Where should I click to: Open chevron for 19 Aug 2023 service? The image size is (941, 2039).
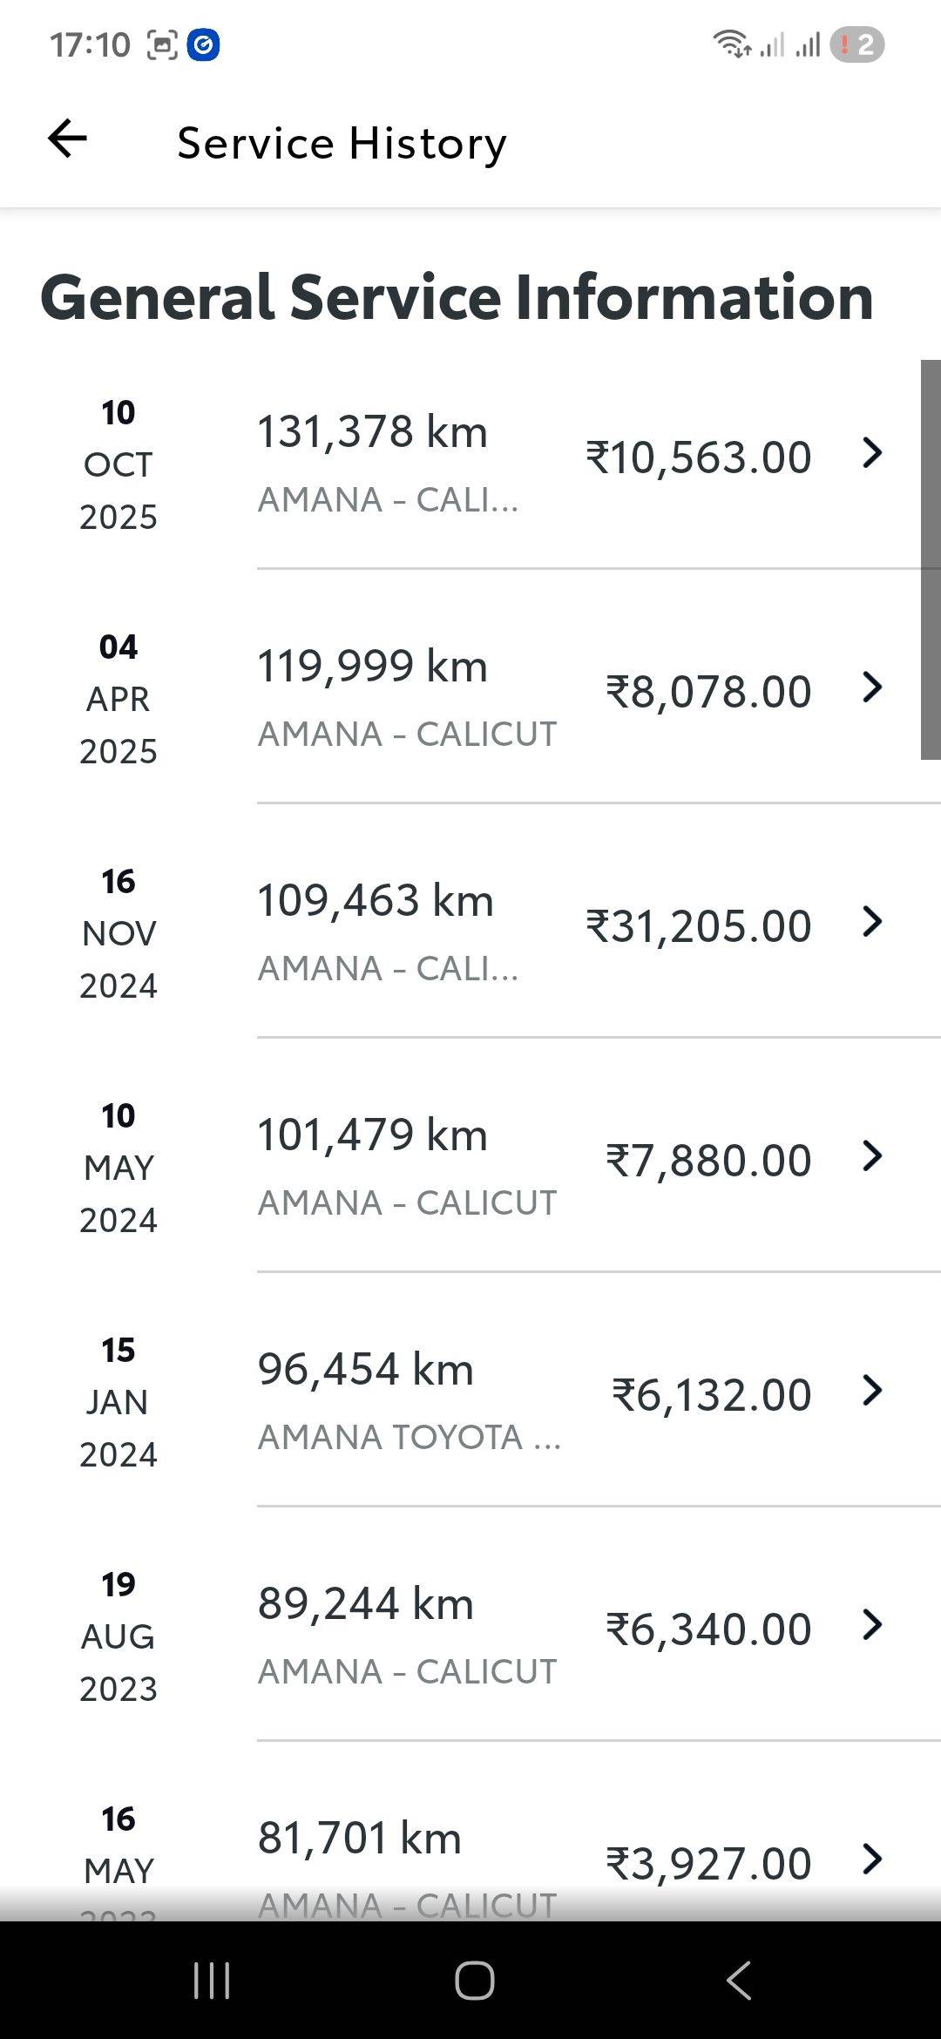[x=872, y=1625]
